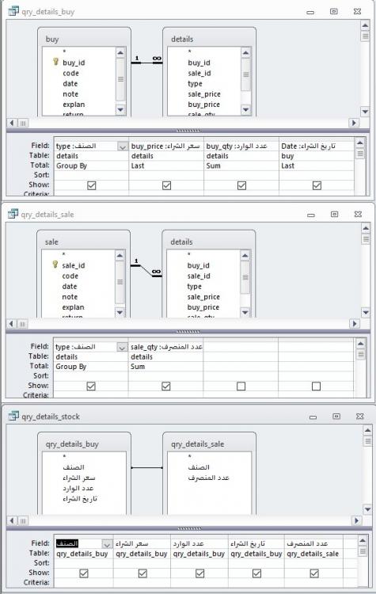
Task: Click Sum total cell under buy_qty
Action: coord(241,166)
